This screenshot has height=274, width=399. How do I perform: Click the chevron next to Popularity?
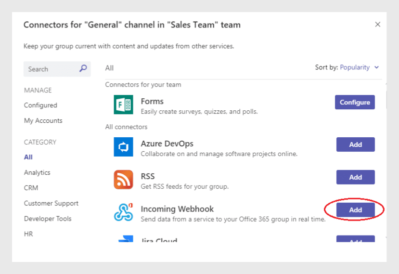[376, 67]
